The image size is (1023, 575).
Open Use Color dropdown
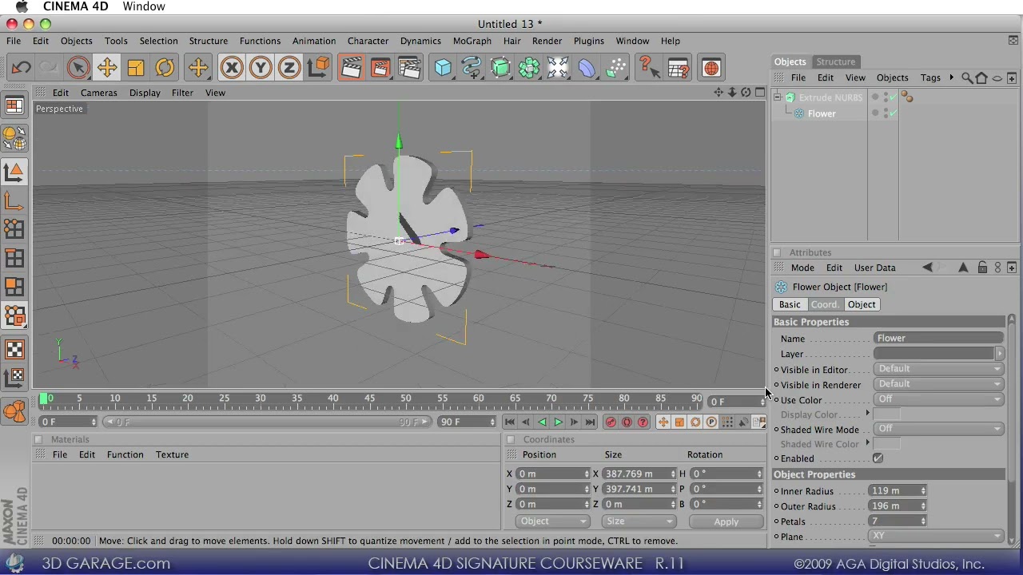click(x=939, y=399)
